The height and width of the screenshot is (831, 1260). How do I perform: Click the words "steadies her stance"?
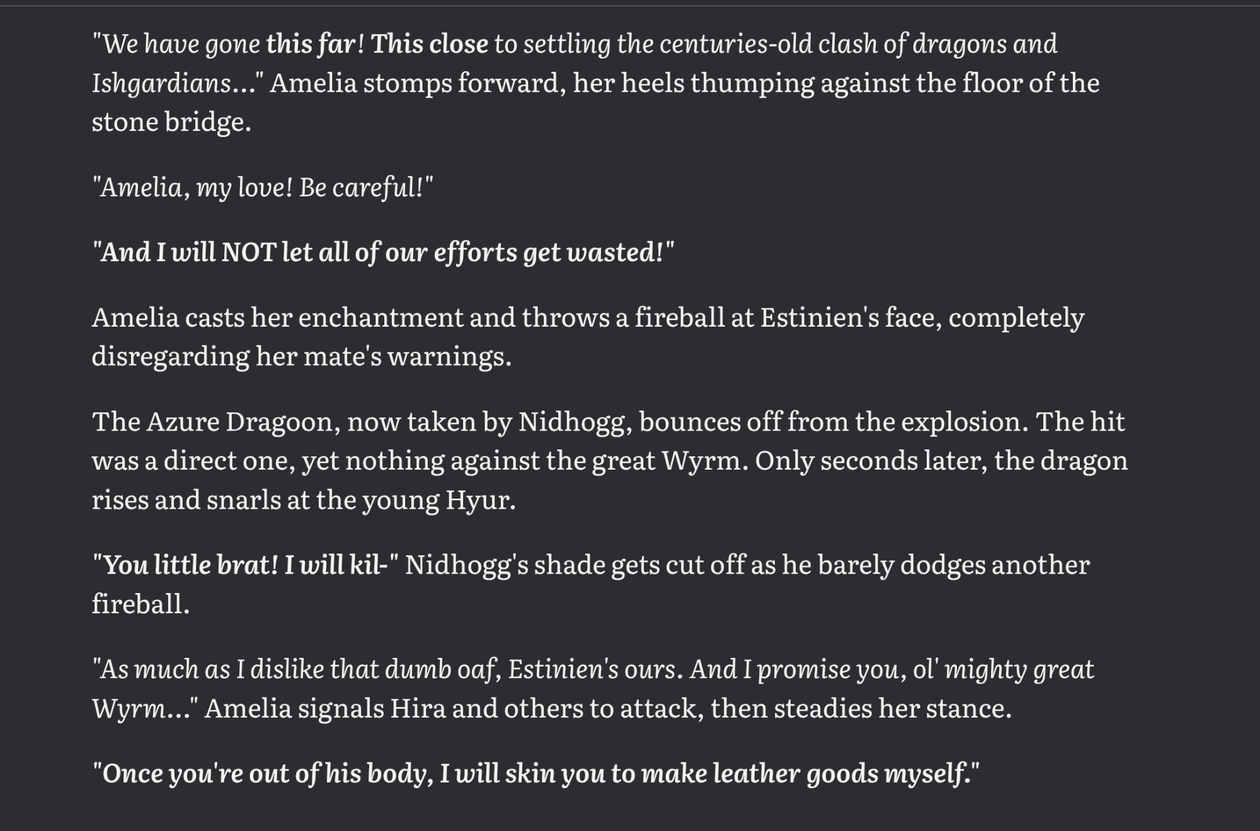click(x=892, y=709)
